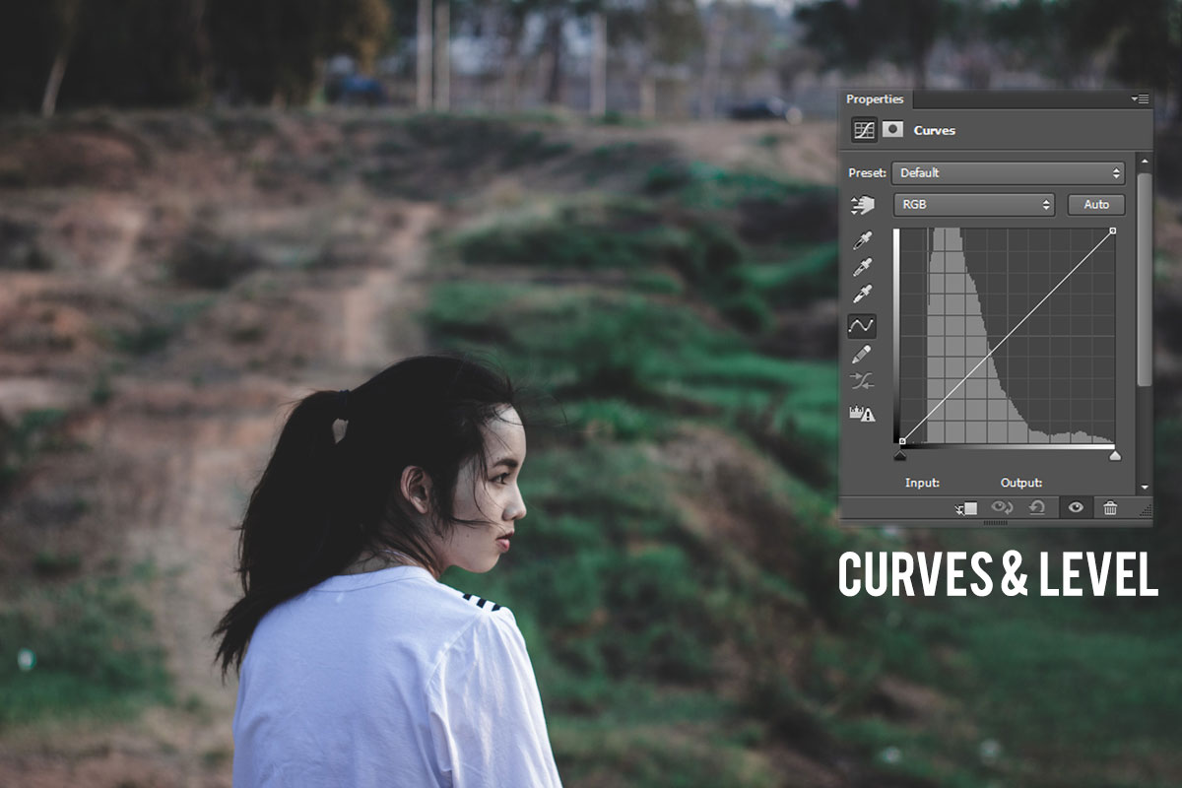
Task: Pick the gray point eyedropper
Action: click(863, 267)
